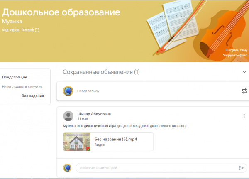Expand Сохраненные объявления with the chevron

pyautogui.click(x=244, y=72)
